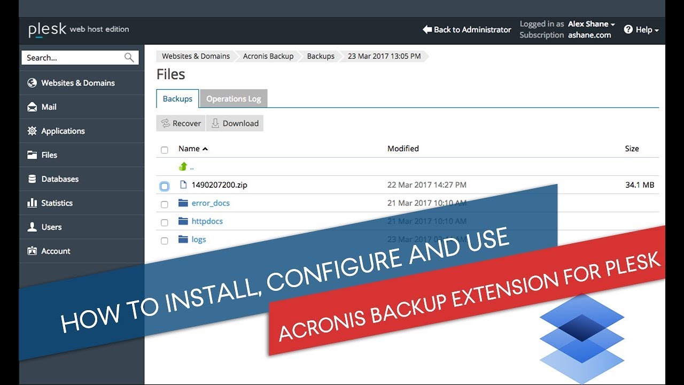Open the error_docs folder link
684x385 pixels.
pos(211,203)
